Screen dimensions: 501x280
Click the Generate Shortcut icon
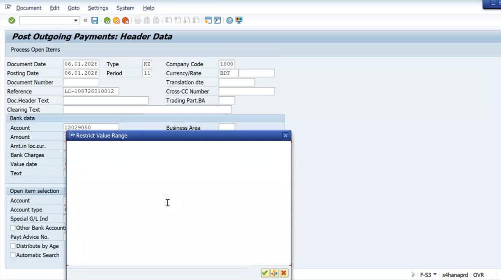(217, 21)
